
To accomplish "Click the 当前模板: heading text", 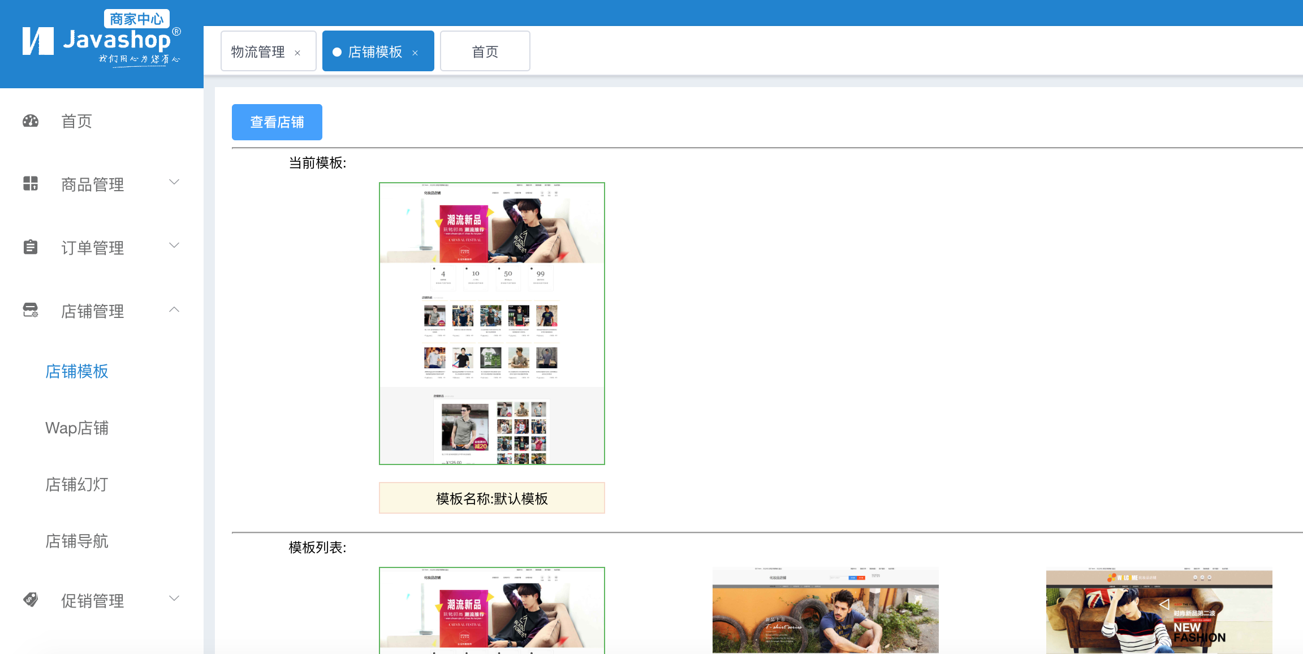I will pos(317,163).
